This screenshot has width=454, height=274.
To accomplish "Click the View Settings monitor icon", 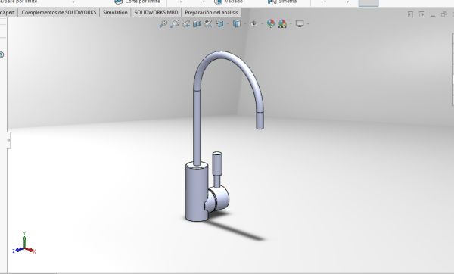I will (300, 23).
